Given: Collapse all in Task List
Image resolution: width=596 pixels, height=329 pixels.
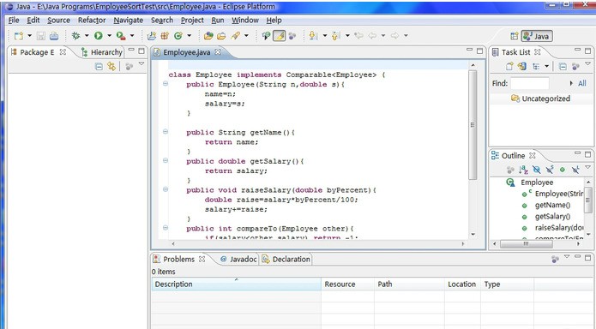Looking at the screenshot, I should [563, 67].
